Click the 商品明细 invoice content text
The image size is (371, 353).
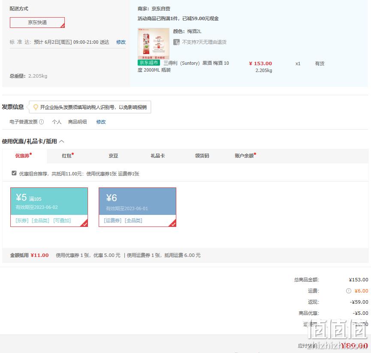[77, 122]
